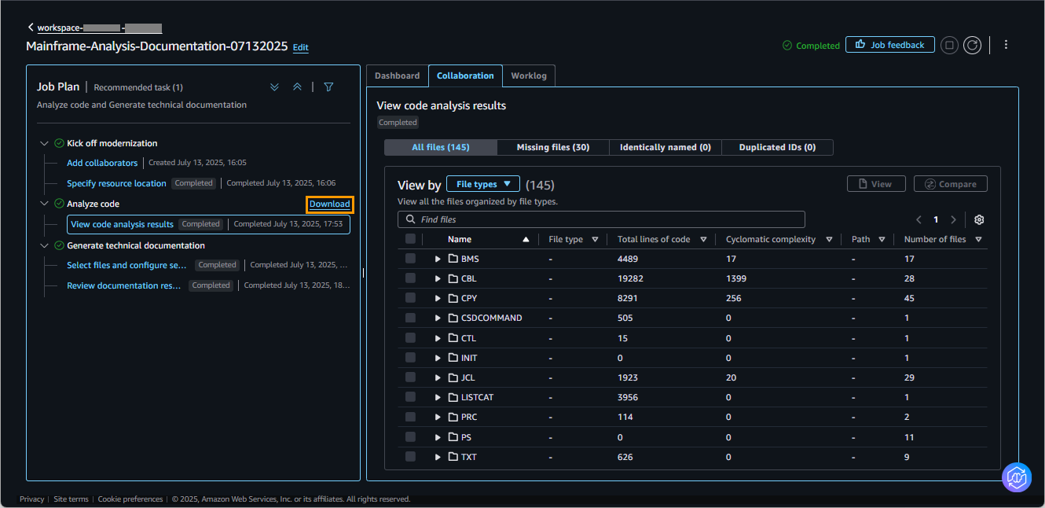Click the Download link
This screenshot has height=508, width=1045.
[329, 204]
